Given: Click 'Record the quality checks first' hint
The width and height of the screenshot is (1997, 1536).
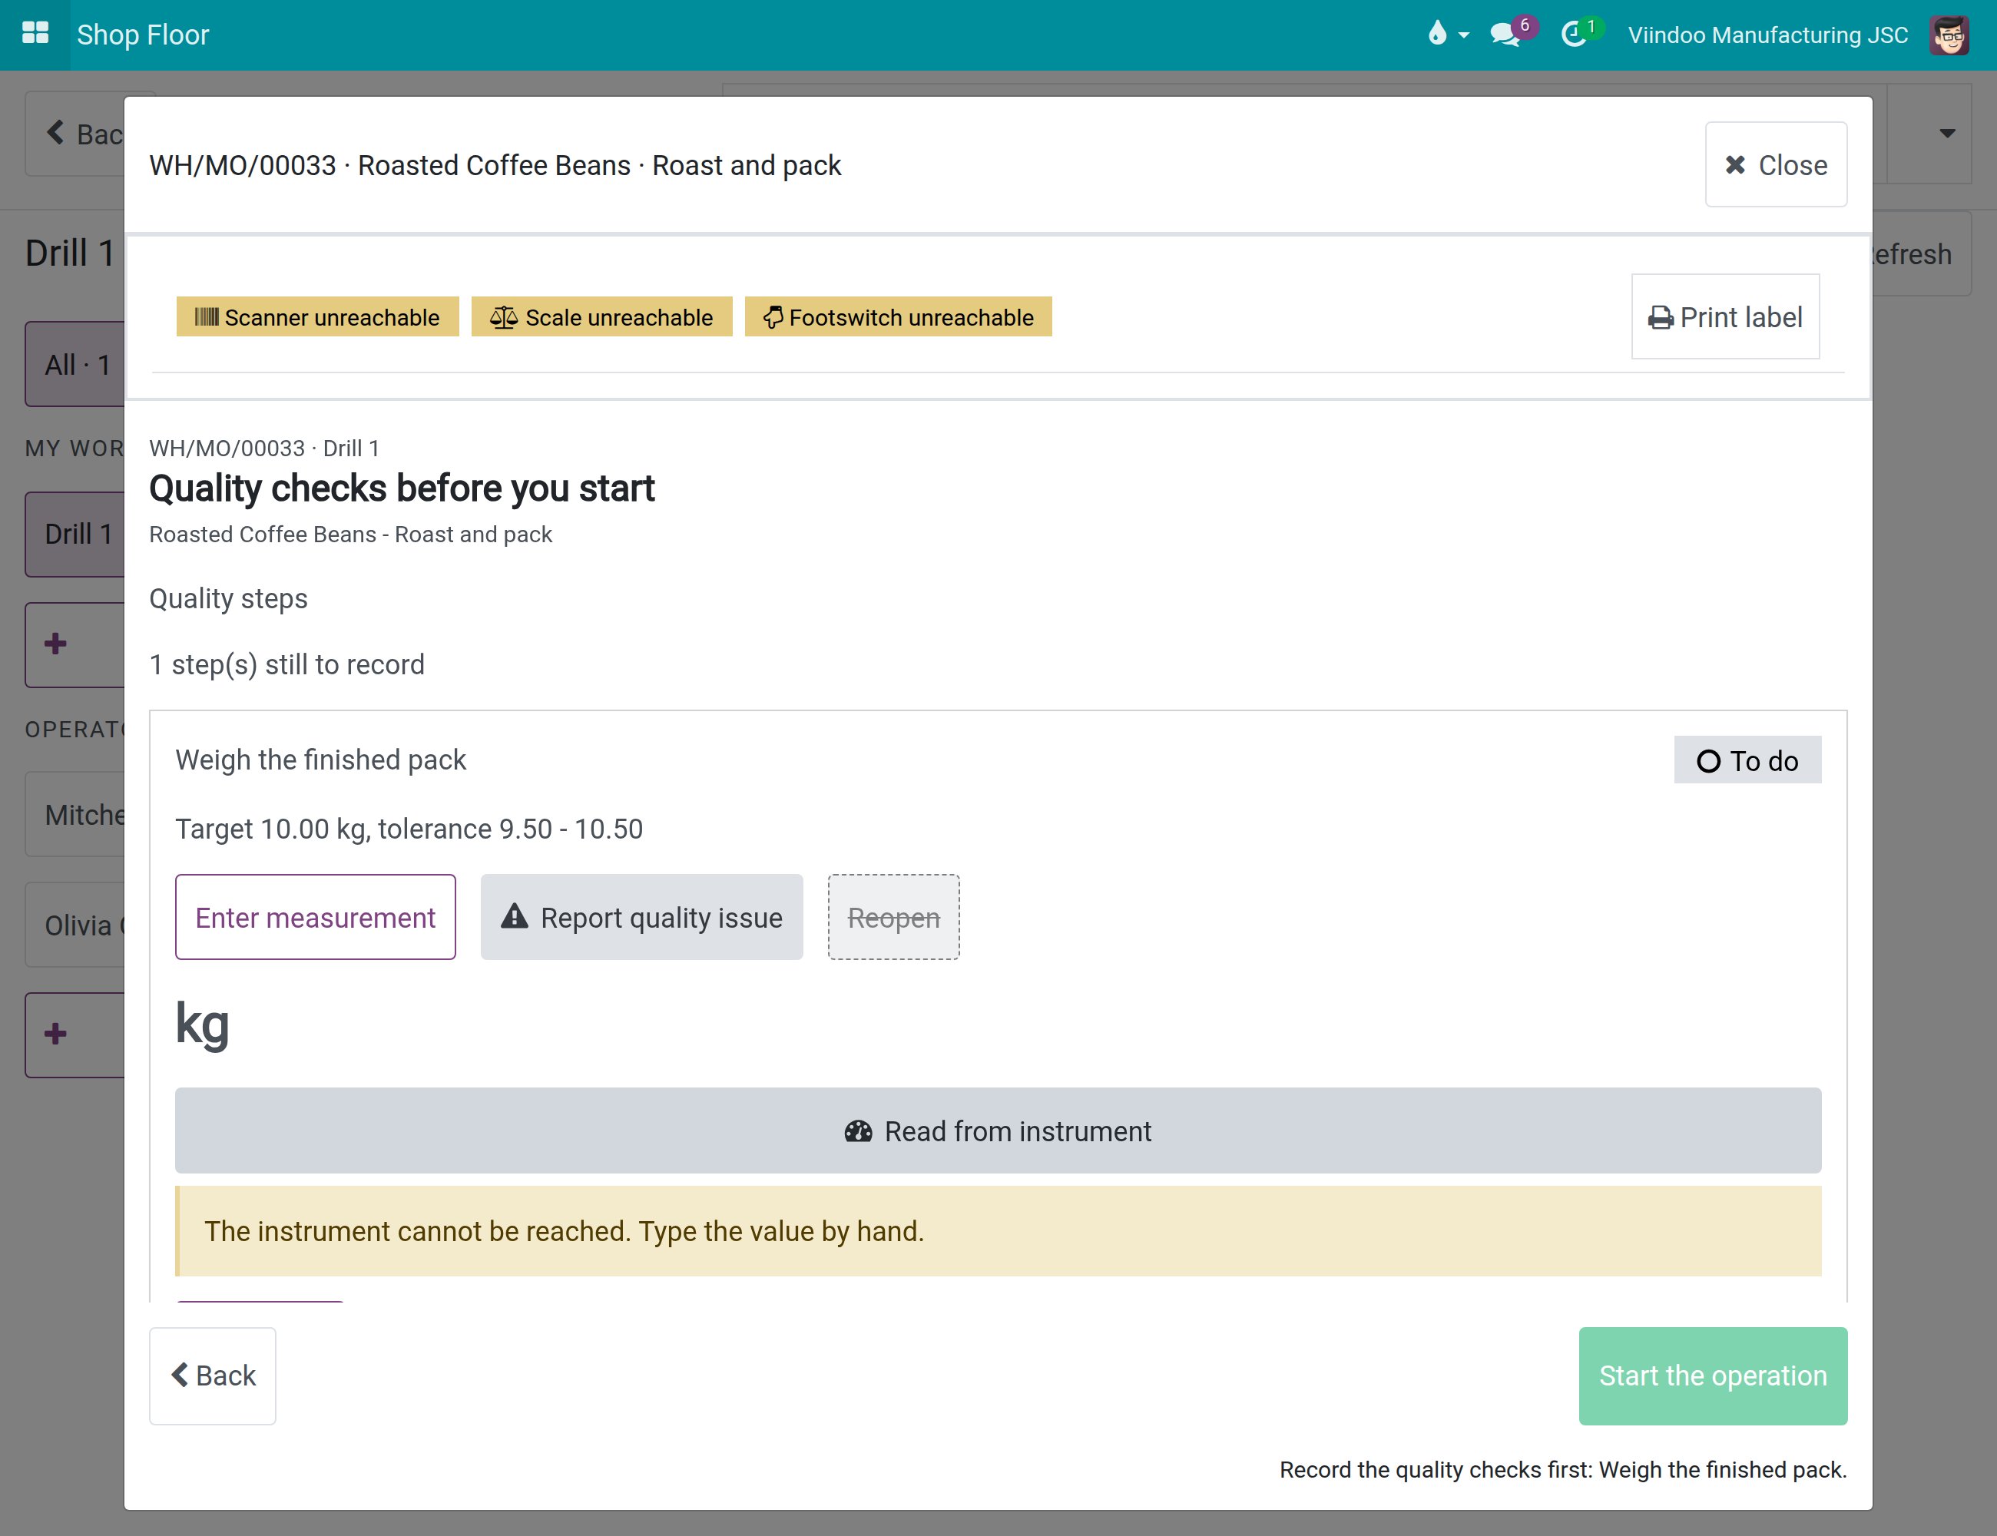Looking at the screenshot, I should (1563, 1469).
